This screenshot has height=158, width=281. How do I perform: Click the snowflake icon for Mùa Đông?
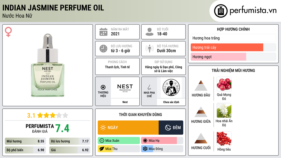pos(145,149)
